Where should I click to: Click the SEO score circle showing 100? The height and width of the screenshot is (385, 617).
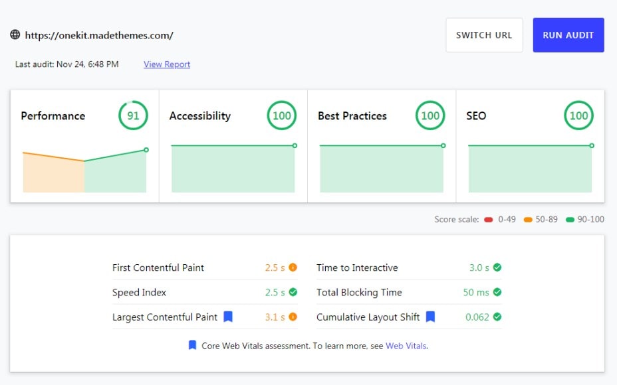pyautogui.click(x=578, y=116)
